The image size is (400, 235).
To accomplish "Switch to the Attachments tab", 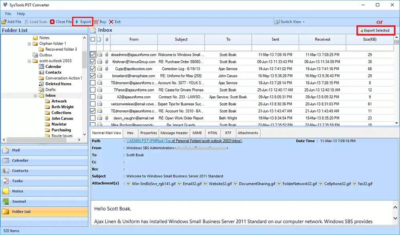I will click(248, 133).
